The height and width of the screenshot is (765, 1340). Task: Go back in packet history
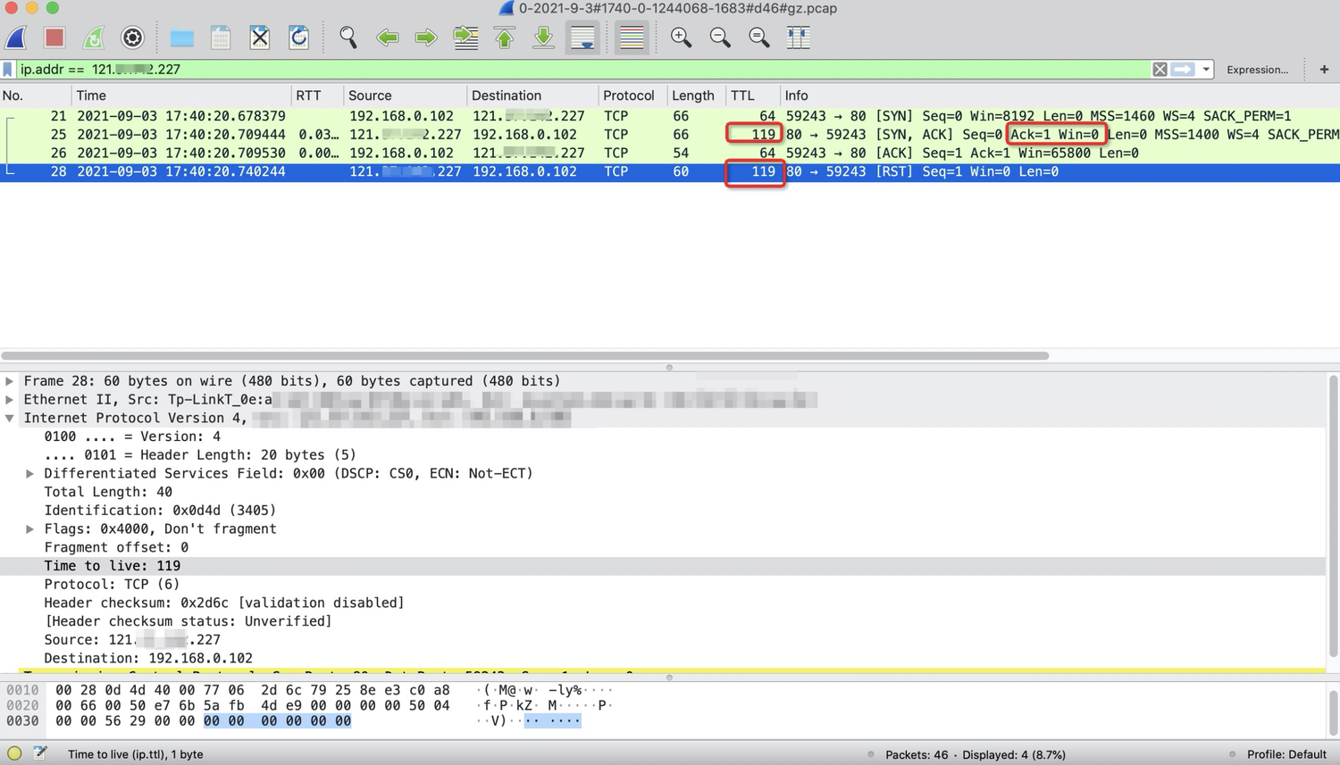click(x=388, y=37)
